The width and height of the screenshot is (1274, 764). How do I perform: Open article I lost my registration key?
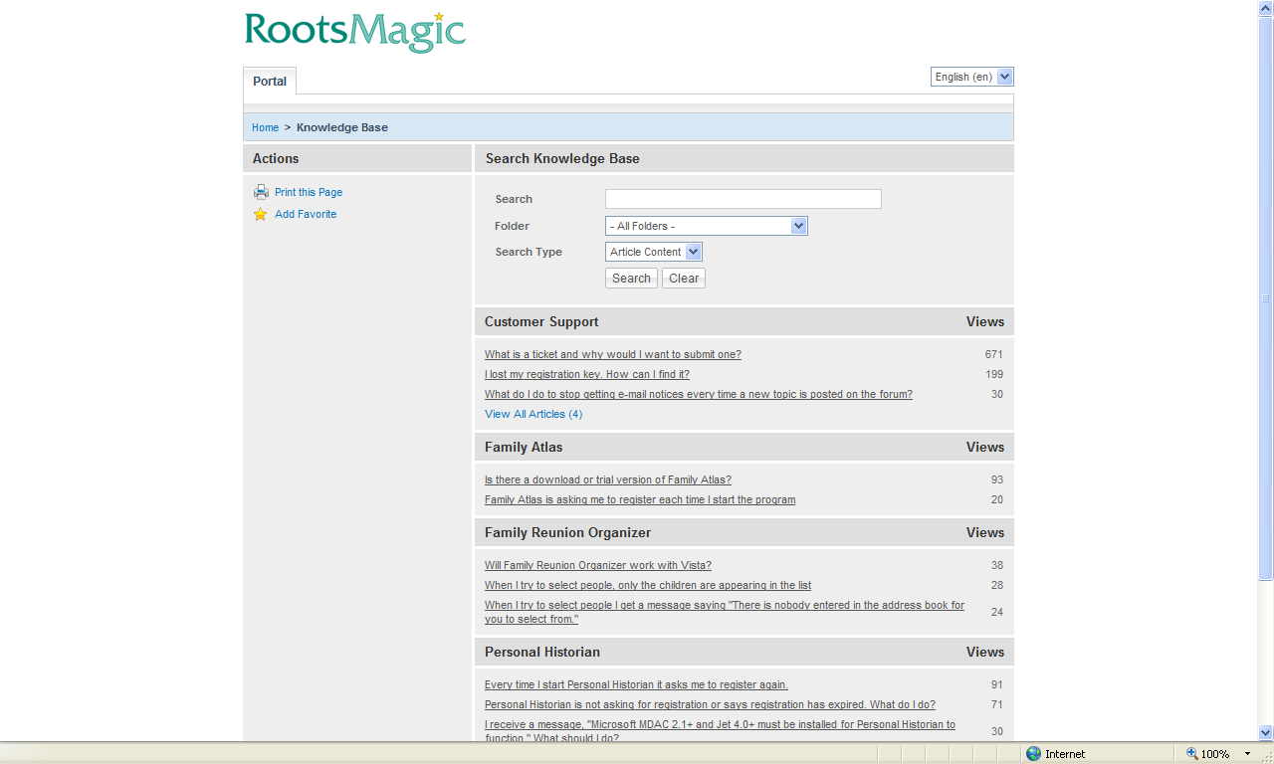tap(587, 374)
